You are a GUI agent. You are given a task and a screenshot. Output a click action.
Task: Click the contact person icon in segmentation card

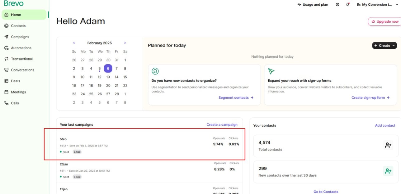pyautogui.click(x=155, y=71)
